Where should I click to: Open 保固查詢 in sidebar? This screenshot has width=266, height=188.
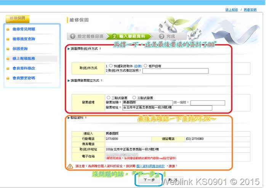[x=20, y=49]
